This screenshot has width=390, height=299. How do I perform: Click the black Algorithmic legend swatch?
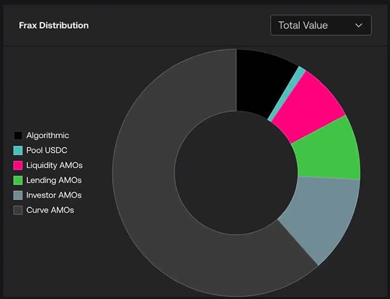(x=18, y=135)
